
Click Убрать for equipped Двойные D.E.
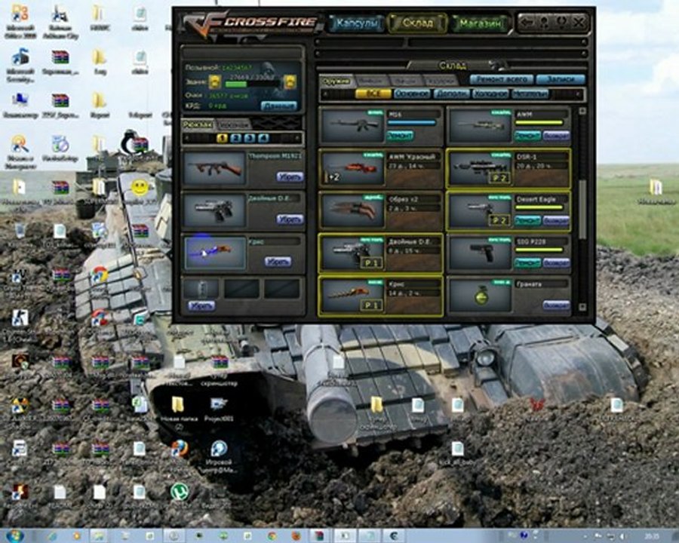(x=289, y=219)
